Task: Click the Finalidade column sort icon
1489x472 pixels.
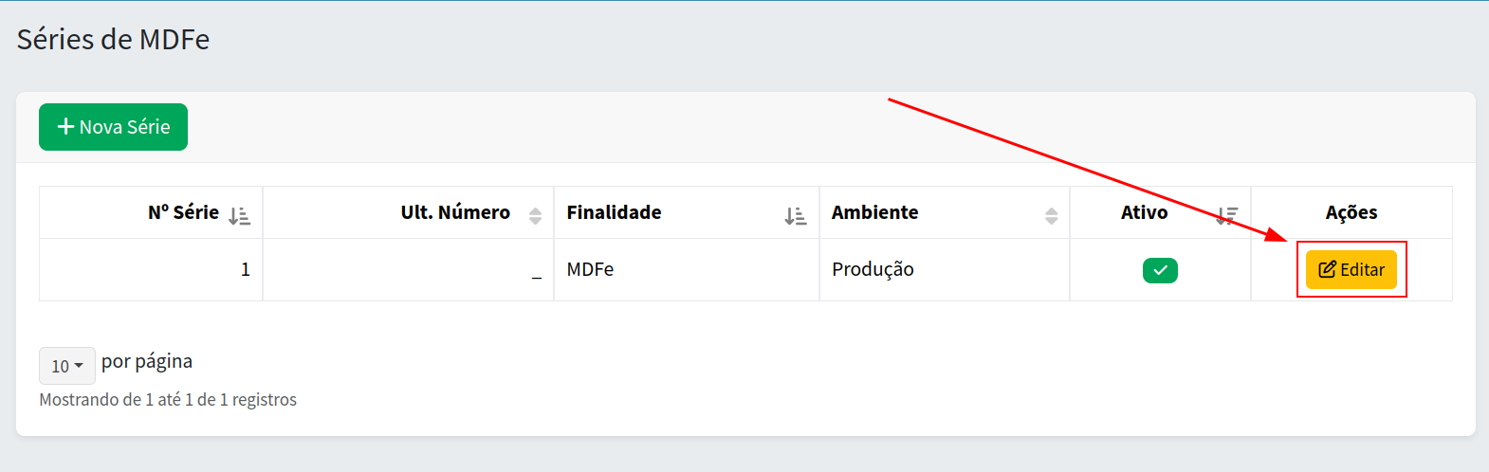Action: pos(795,216)
